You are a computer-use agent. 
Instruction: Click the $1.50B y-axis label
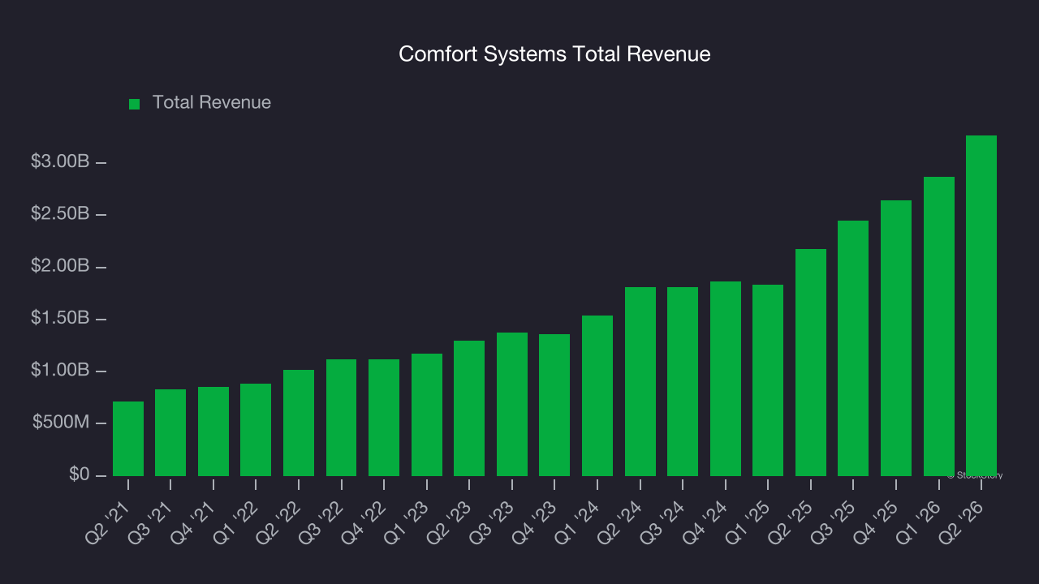tap(60, 319)
